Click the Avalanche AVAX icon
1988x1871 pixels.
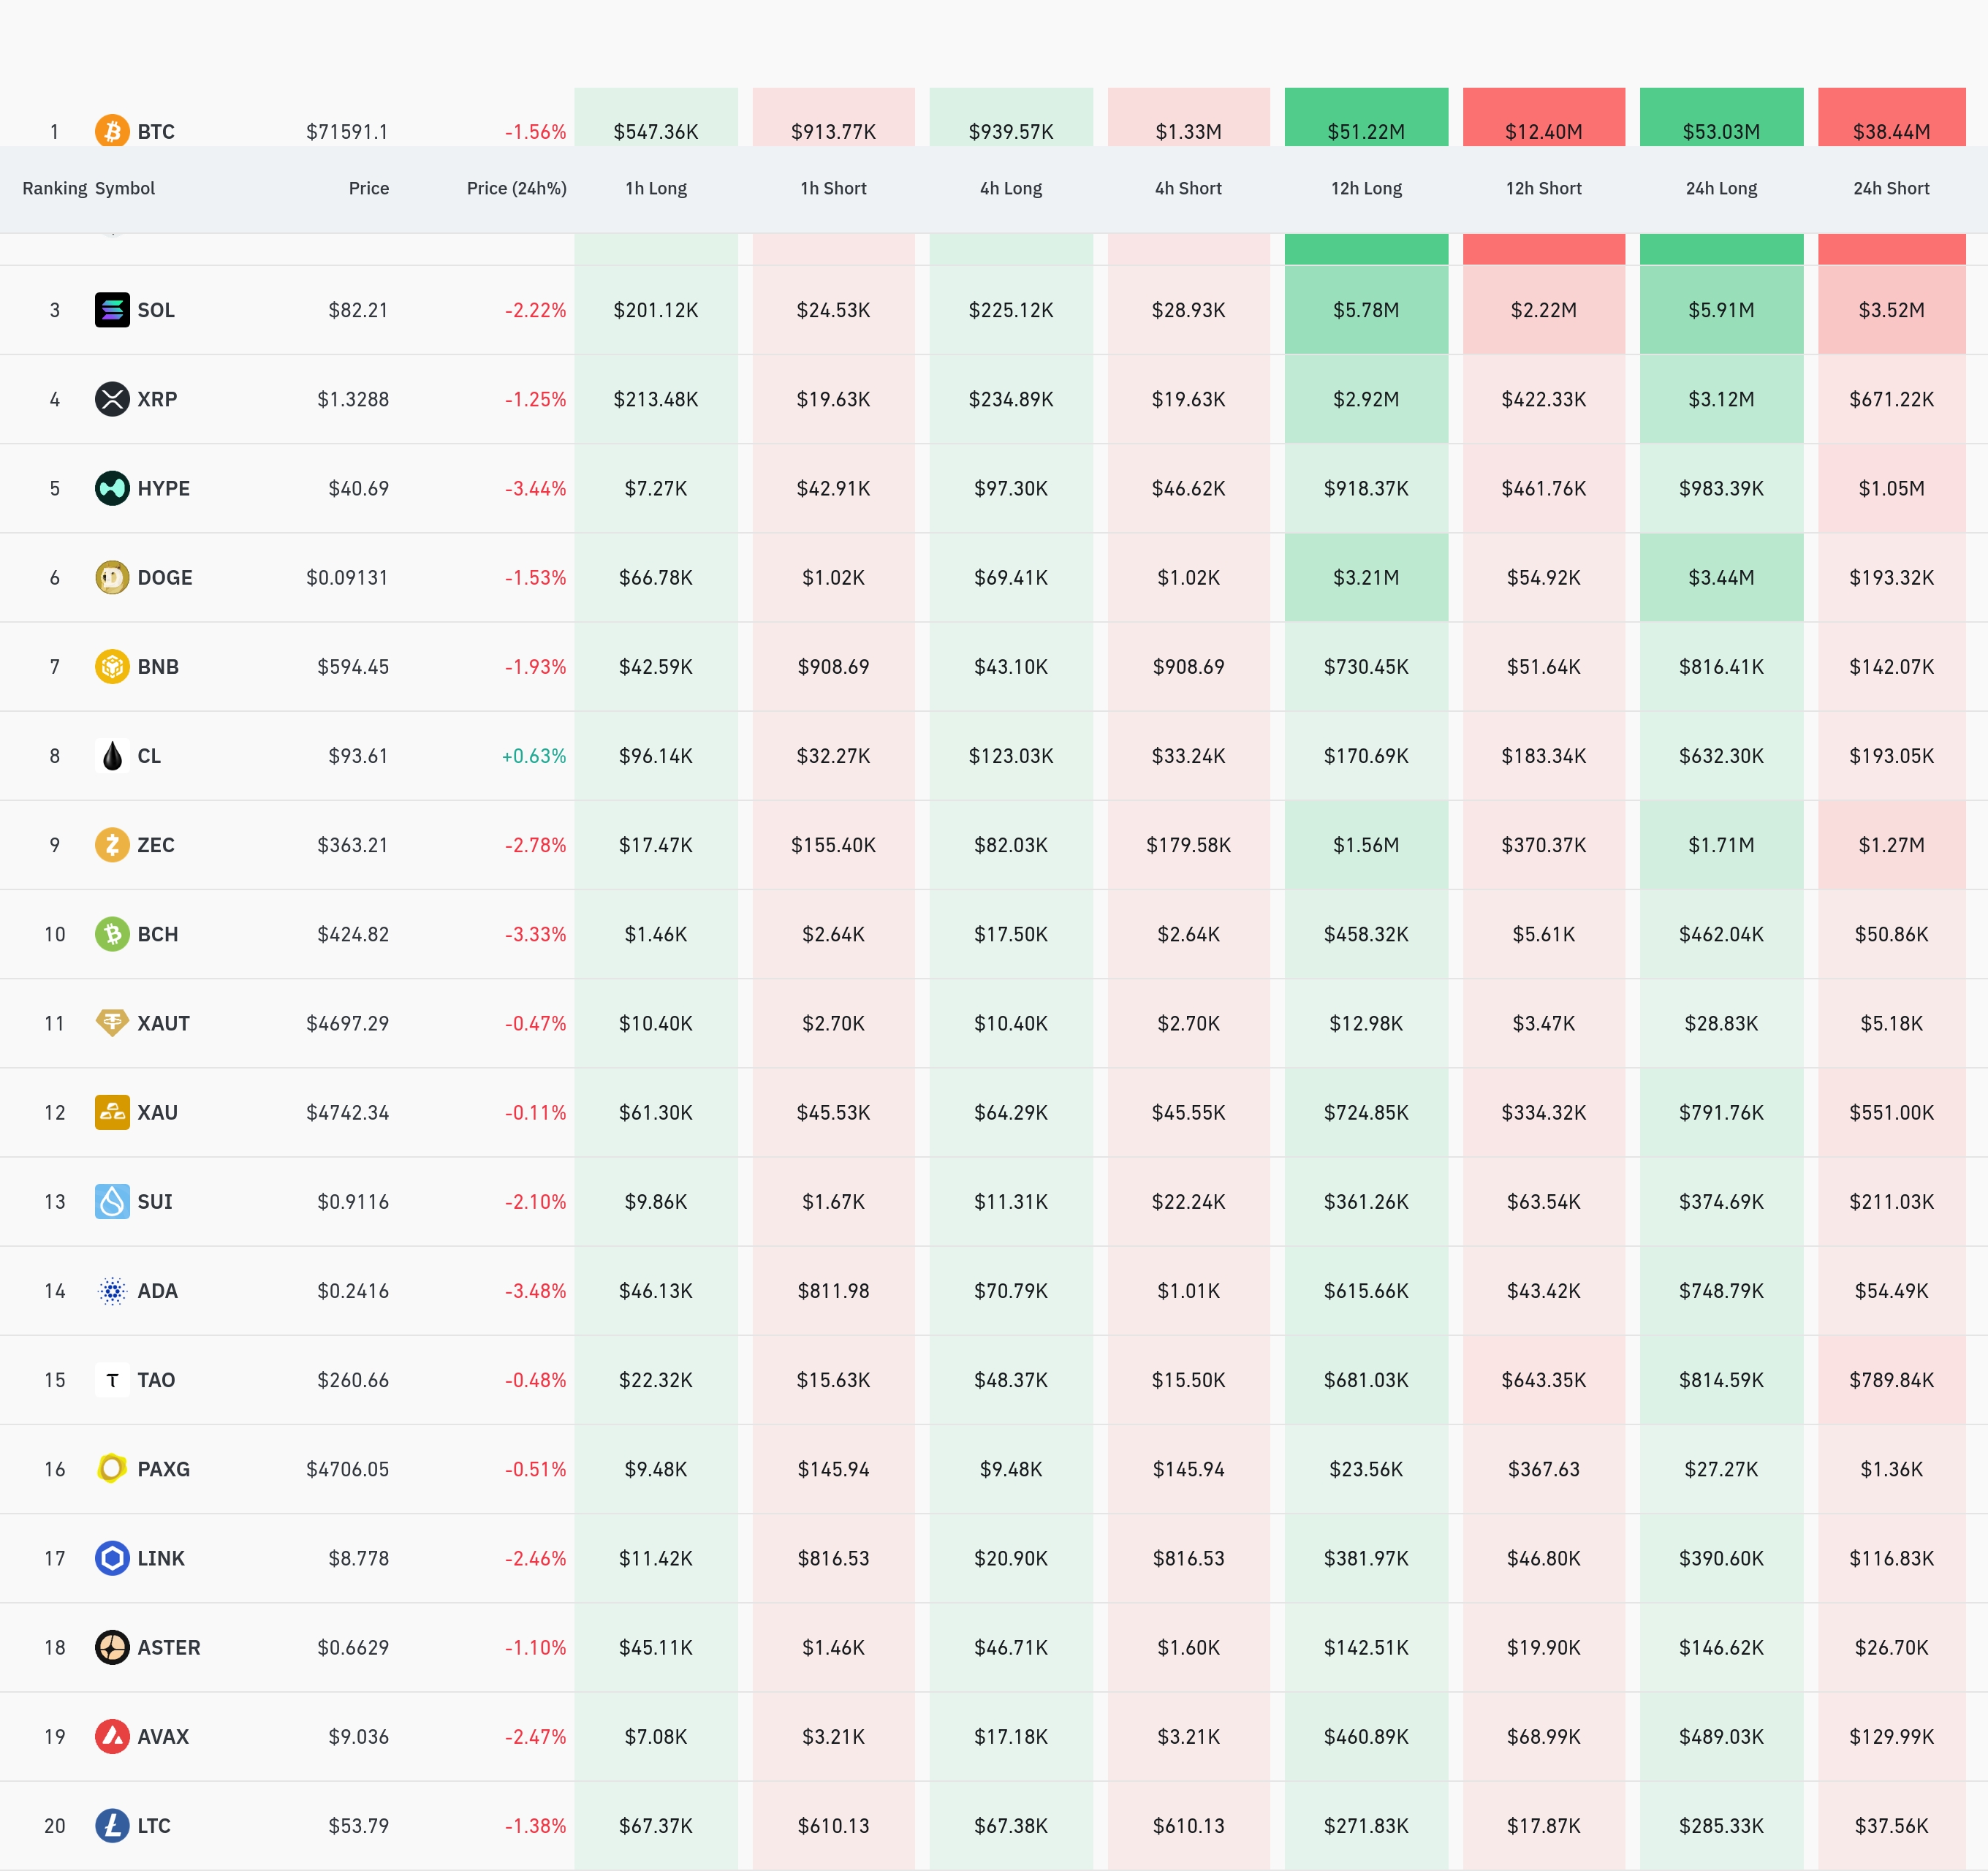tap(112, 1736)
